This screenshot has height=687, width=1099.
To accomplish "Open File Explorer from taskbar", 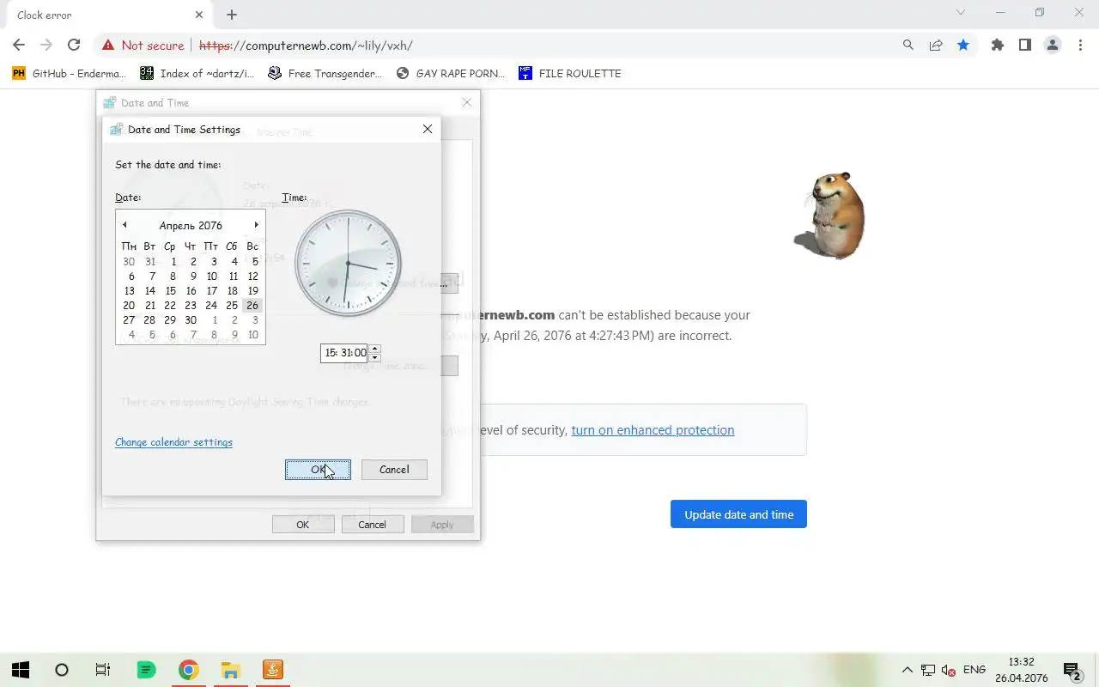I will [230, 670].
